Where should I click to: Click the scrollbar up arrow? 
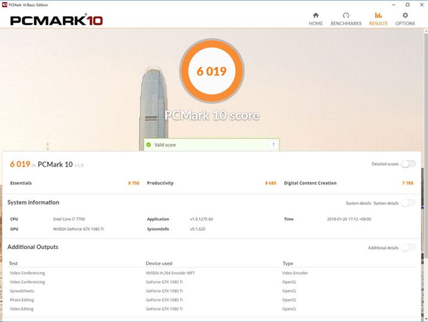426,31
